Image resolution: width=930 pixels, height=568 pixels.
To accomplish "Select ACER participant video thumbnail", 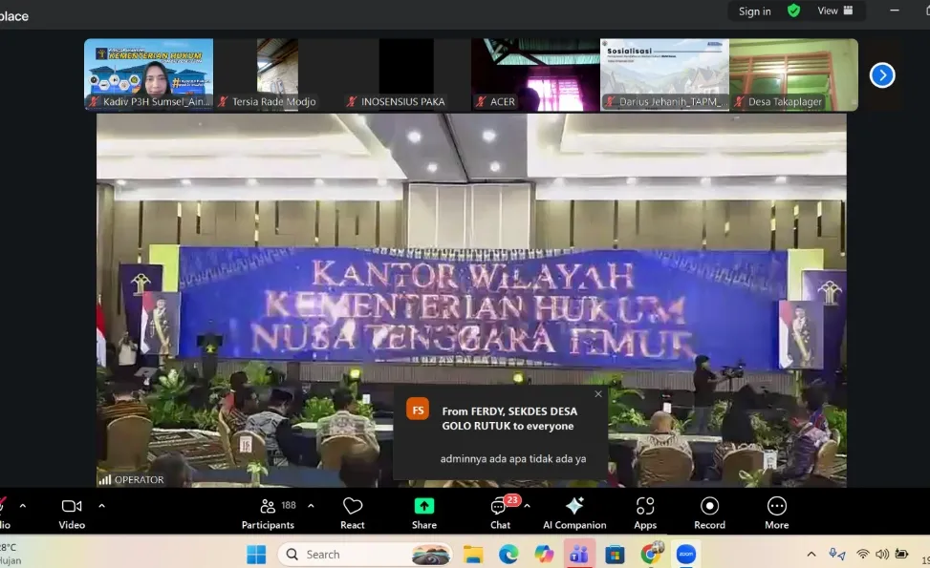I will (x=535, y=74).
